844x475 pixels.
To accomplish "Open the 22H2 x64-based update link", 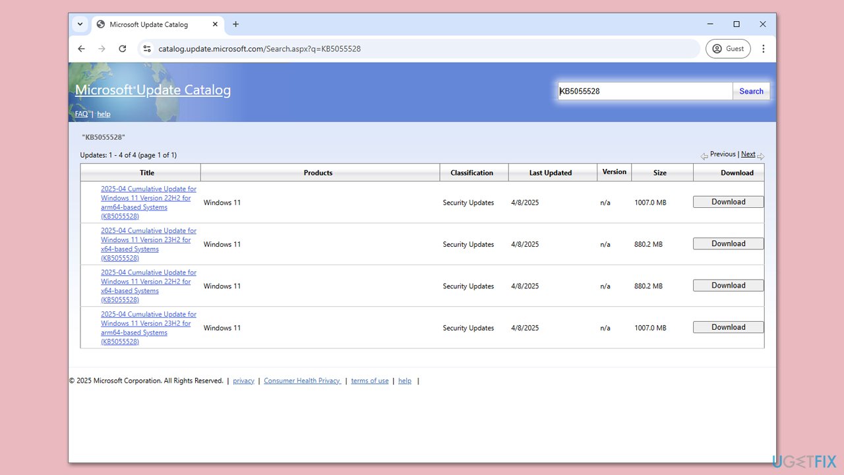I will point(148,286).
